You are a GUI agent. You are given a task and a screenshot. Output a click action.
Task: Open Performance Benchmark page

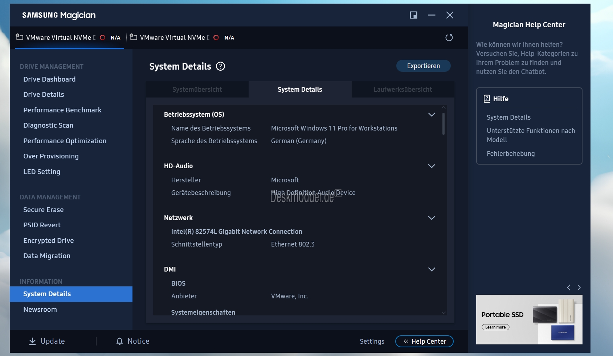[x=62, y=110]
